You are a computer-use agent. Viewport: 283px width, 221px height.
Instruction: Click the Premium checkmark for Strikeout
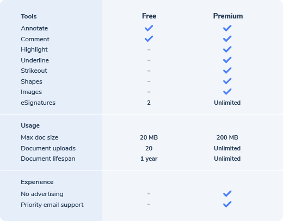(x=227, y=71)
